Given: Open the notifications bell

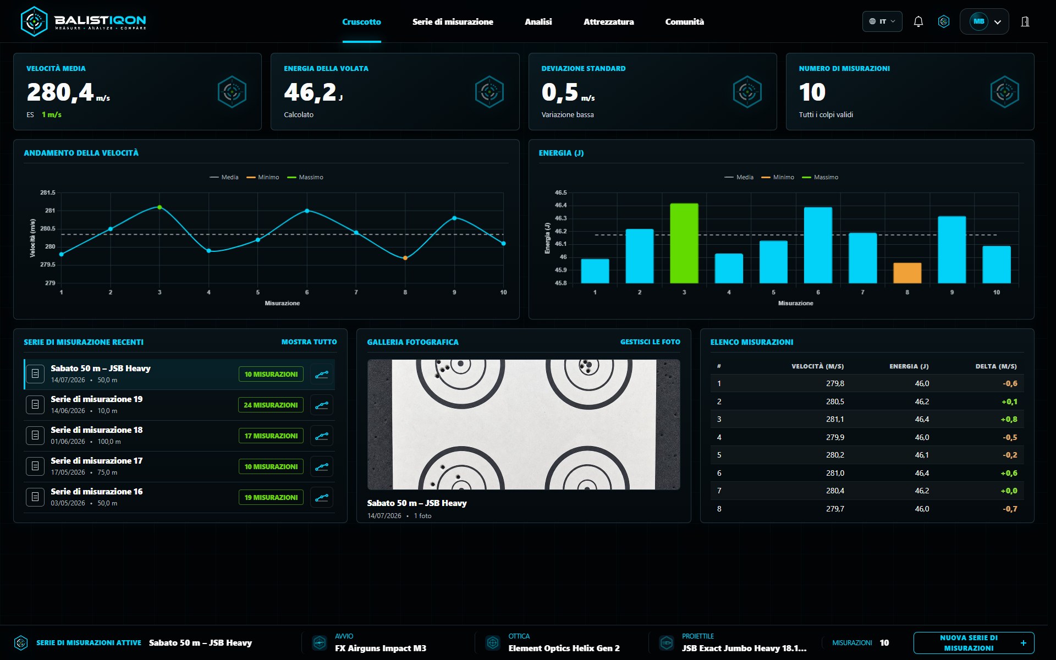Looking at the screenshot, I should (918, 22).
